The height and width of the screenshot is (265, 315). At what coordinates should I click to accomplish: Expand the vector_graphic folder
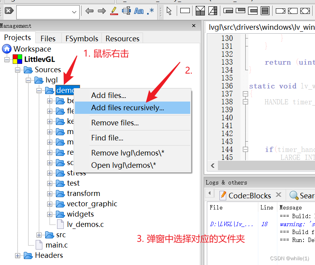point(50,204)
